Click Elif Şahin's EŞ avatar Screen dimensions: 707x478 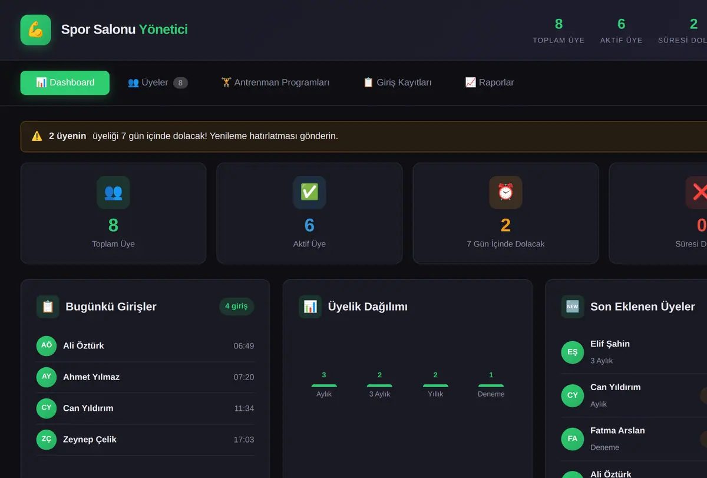[573, 352]
